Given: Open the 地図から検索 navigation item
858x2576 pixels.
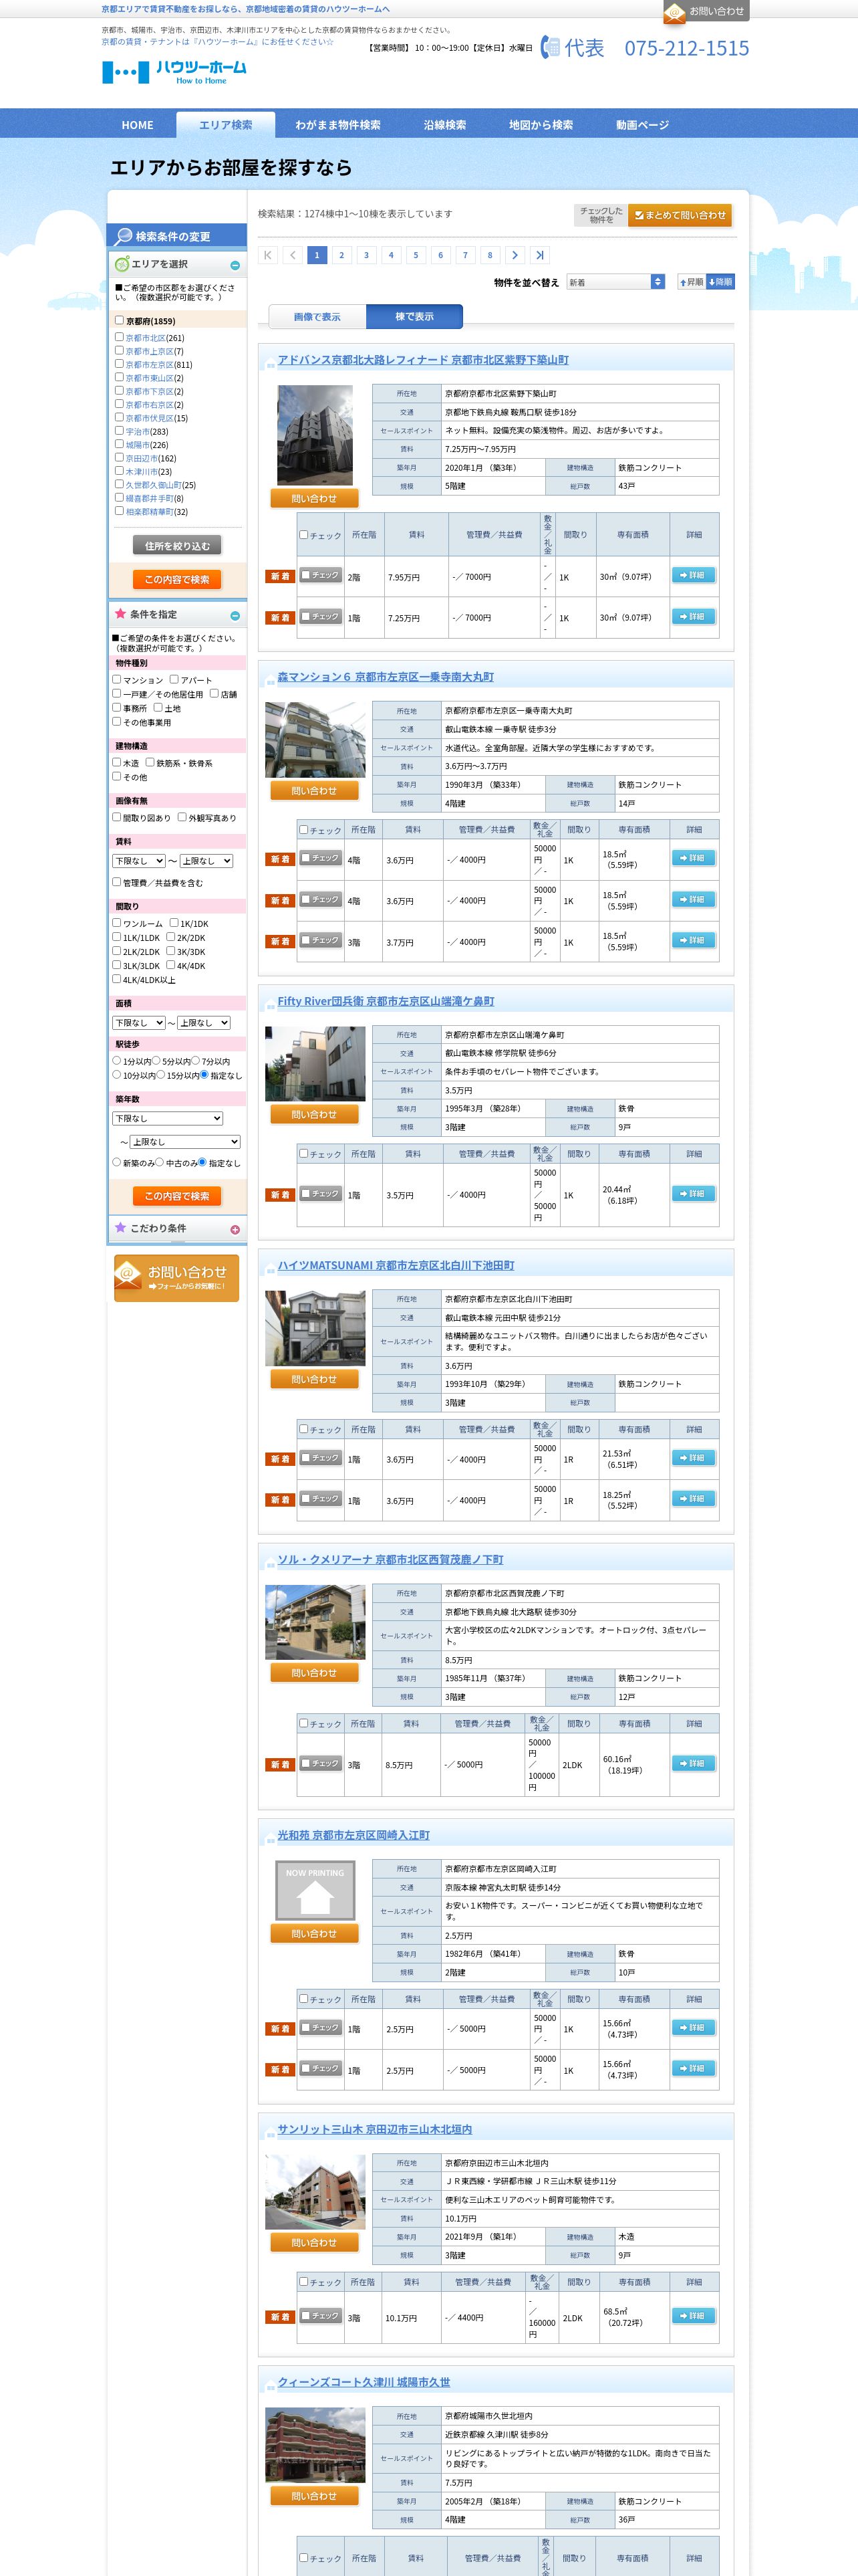Looking at the screenshot, I should (541, 125).
